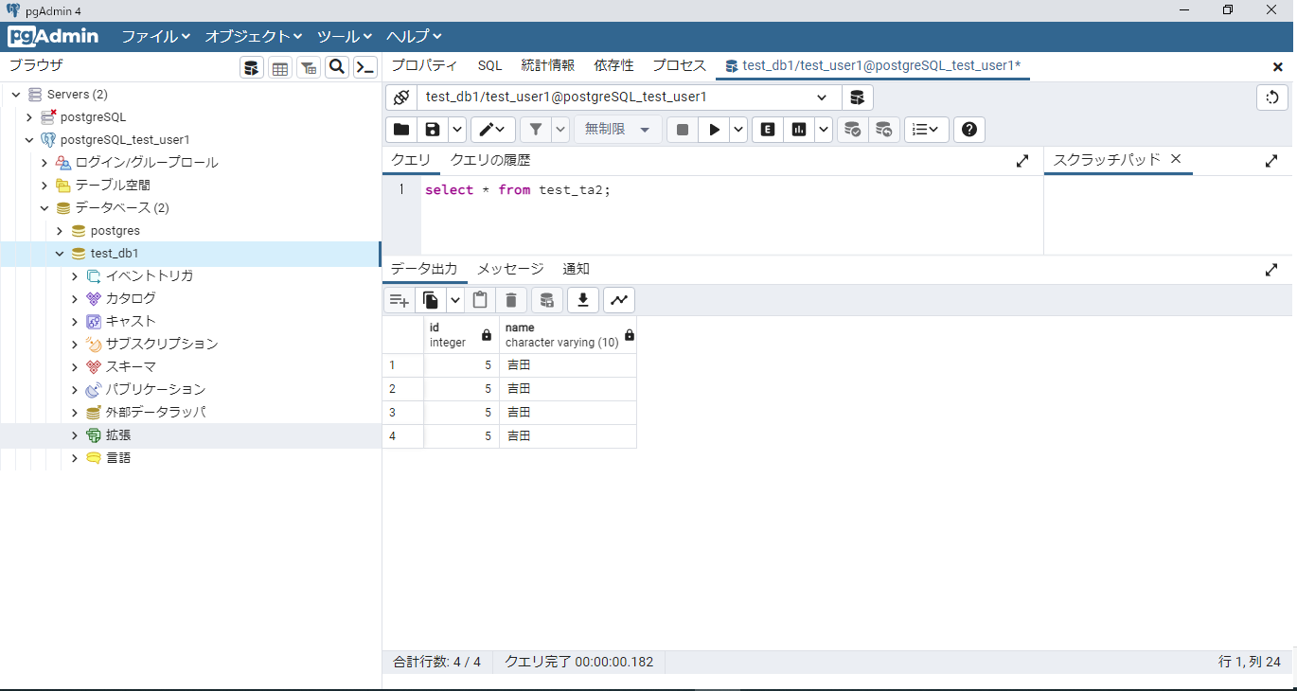Open the ツール menu
The image size is (1297, 691).
[345, 36]
